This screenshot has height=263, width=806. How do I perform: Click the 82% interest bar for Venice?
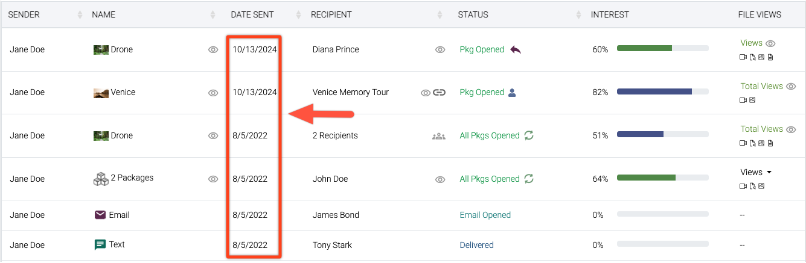662,92
